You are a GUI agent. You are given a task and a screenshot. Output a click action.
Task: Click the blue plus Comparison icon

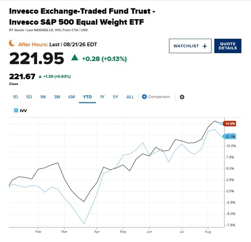144,97
